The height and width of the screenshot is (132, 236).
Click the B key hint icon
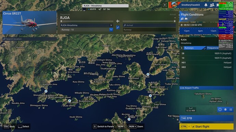coord(165,5)
